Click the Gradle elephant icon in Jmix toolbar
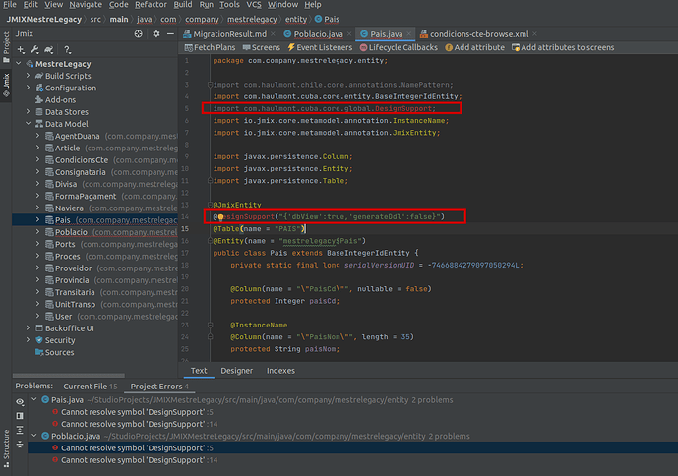This screenshot has height=476, width=678. [x=49, y=50]
